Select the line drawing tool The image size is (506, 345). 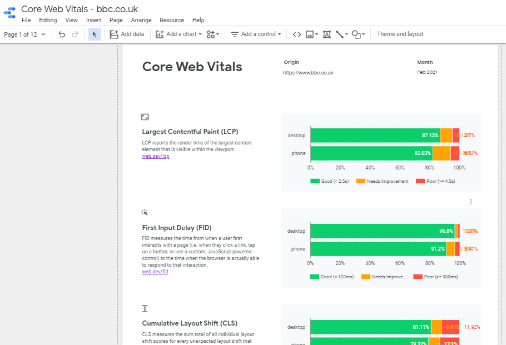click(340, 34)
